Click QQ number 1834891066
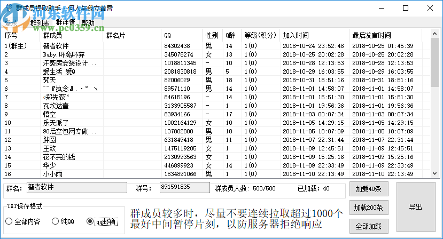The width and height of the screenshot is (443, 239). (180, 174)
